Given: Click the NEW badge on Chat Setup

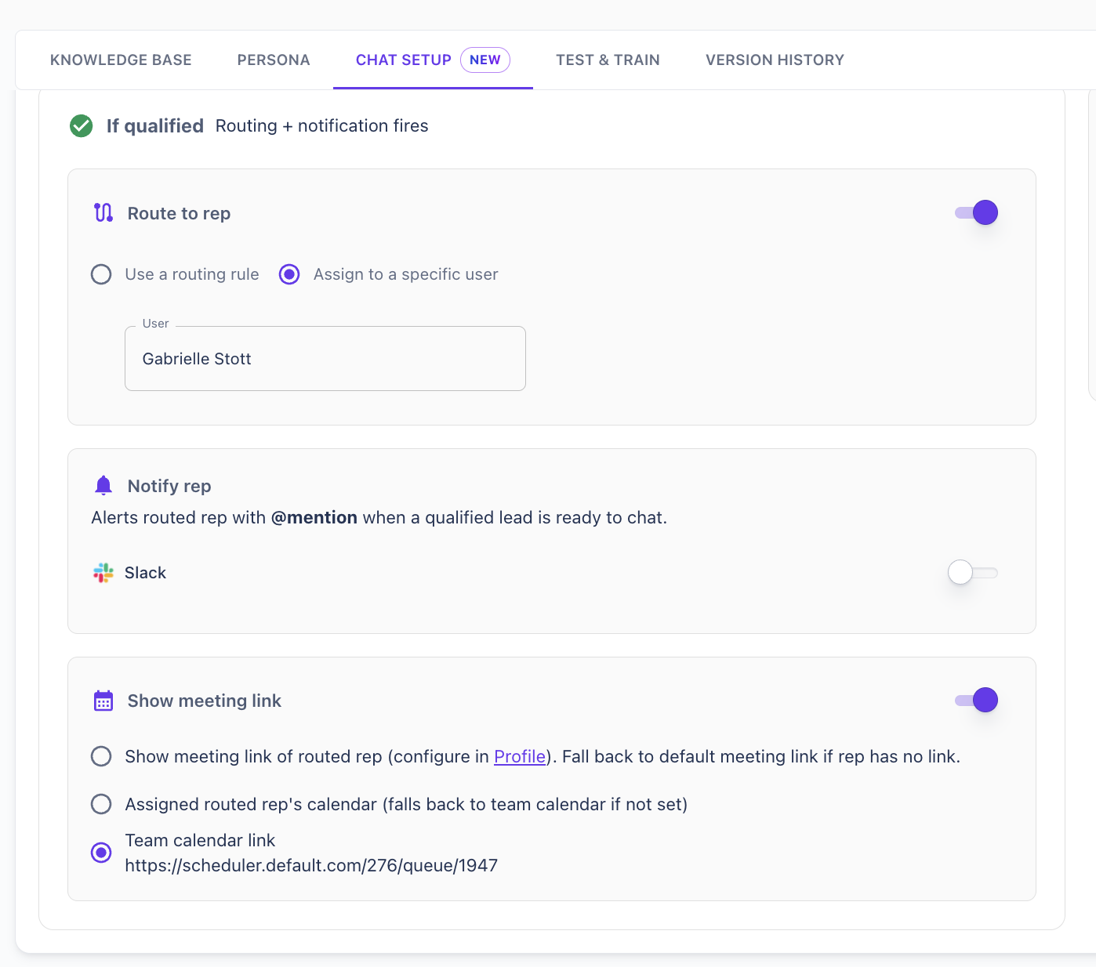Looking at the screenshot, I should click(x=485, y=60).
